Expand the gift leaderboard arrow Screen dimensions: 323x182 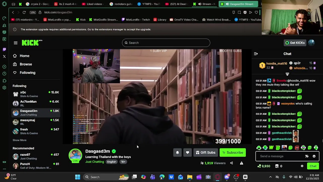(287, 74)
